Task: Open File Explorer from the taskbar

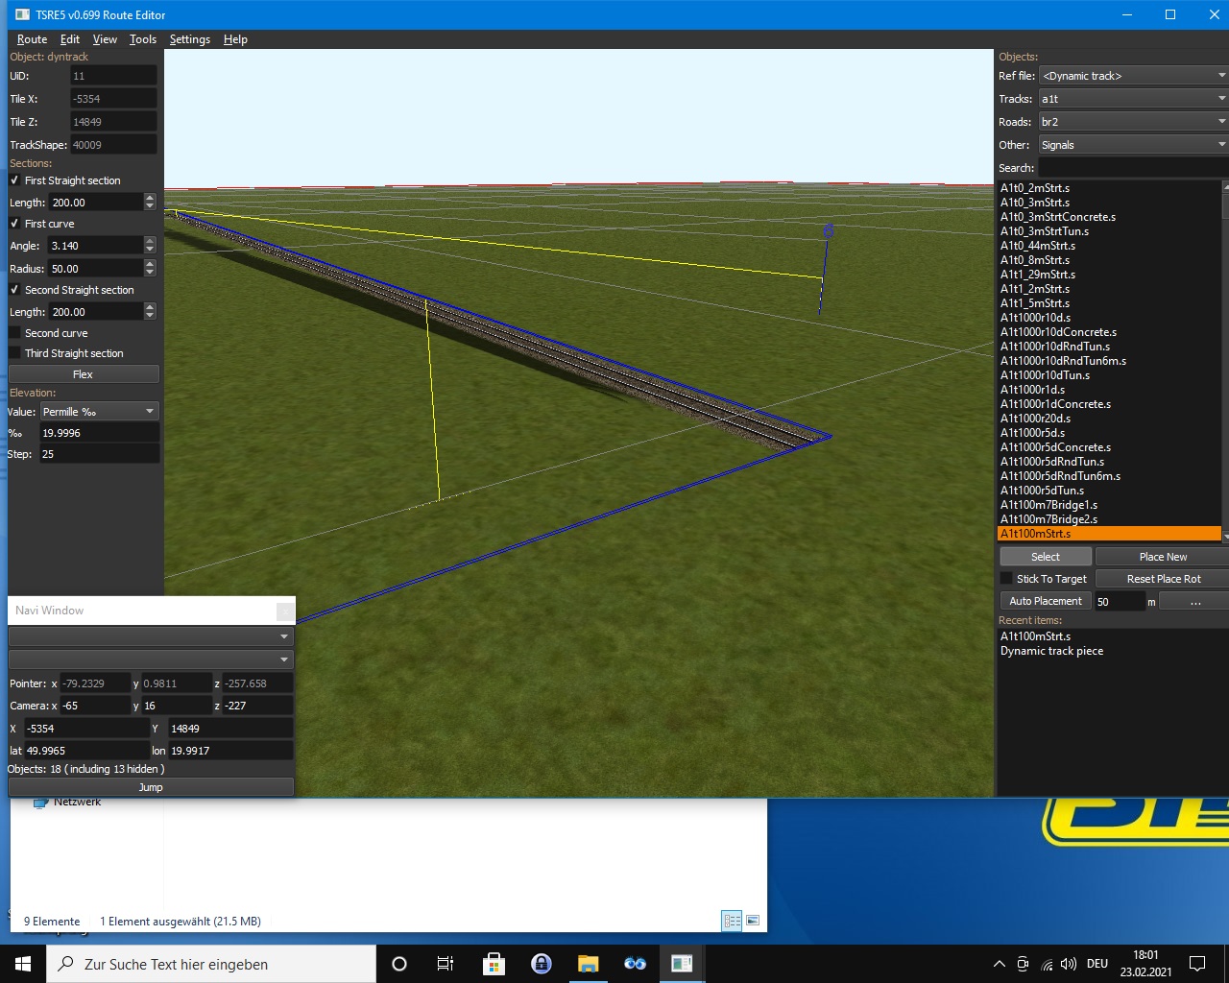Action: coord(588,964)
